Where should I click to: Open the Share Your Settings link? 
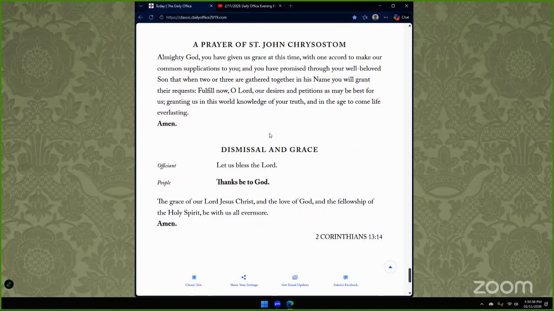[x=244, y=285]
